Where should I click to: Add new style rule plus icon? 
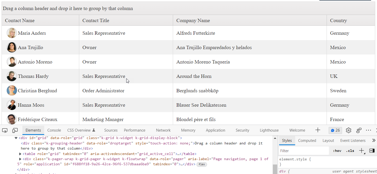[362, 151]
